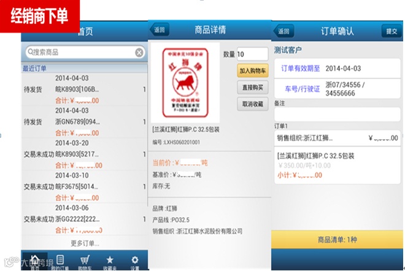Viewport: 405px width, 271px height.
Task: Click the 测试客户 customer name
Action: pos(288,50)
